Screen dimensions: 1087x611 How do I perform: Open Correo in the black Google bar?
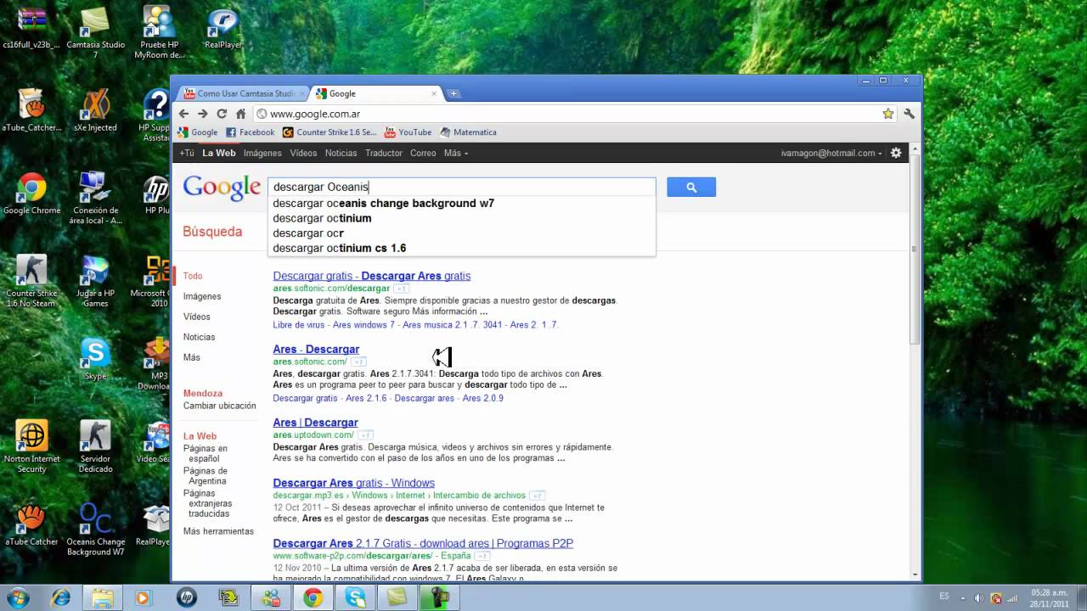click(x=423, y=153)
